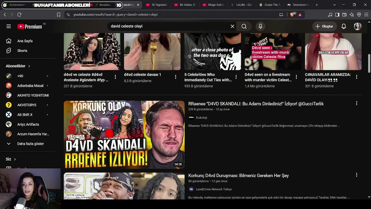This screenshot has width=371, height=209.
Task: Open Leo AI sparkle icon
Action: pyautogui.click(x=352, y=15)
